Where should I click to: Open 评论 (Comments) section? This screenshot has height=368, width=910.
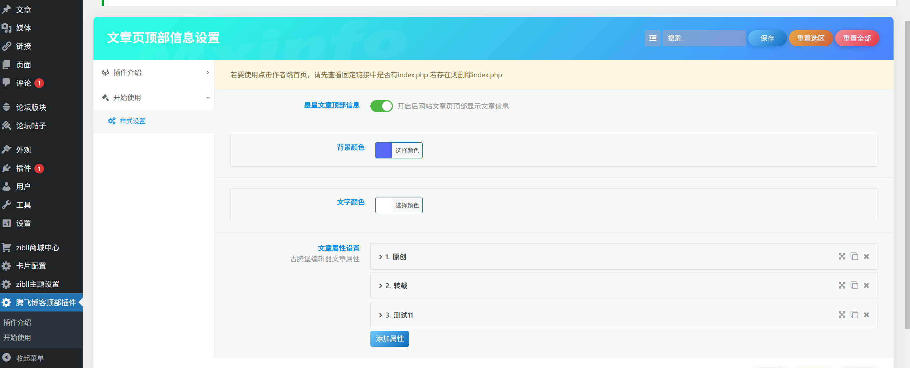24,83
